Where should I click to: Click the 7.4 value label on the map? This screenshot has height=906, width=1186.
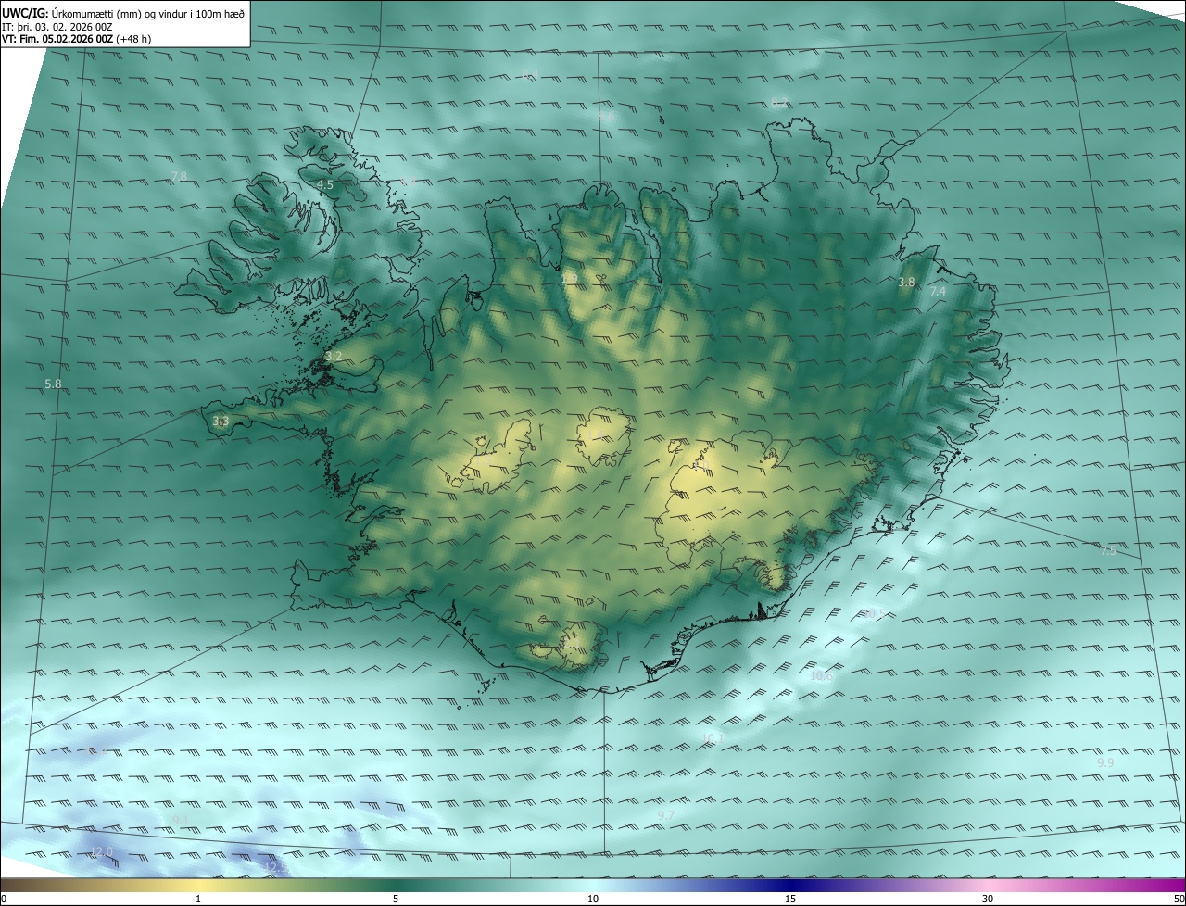coord(938,291)
